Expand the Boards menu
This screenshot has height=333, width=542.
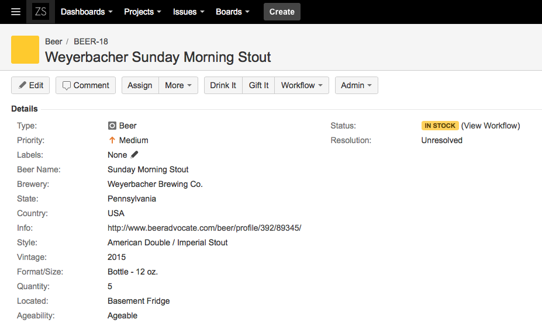pos(232,12)
